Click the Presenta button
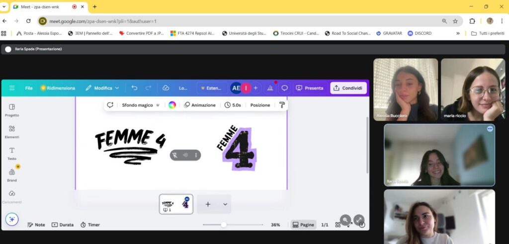This screenshot has height=244, width=509. (310, 88)
